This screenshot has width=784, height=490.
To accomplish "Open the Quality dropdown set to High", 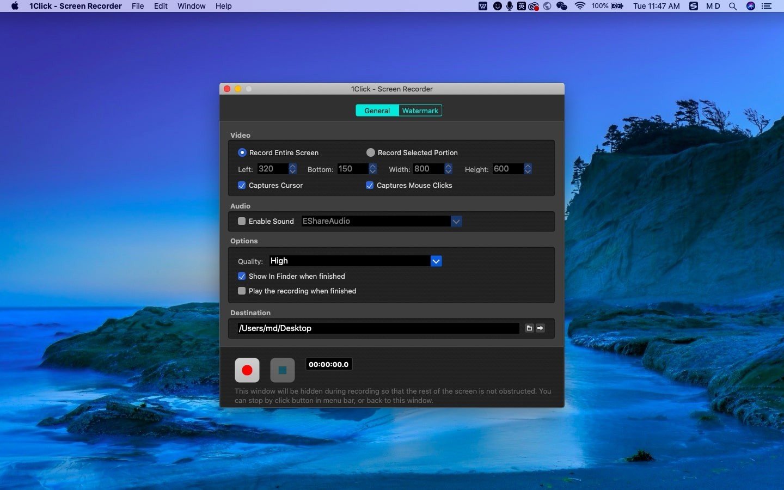I will 436,261.
